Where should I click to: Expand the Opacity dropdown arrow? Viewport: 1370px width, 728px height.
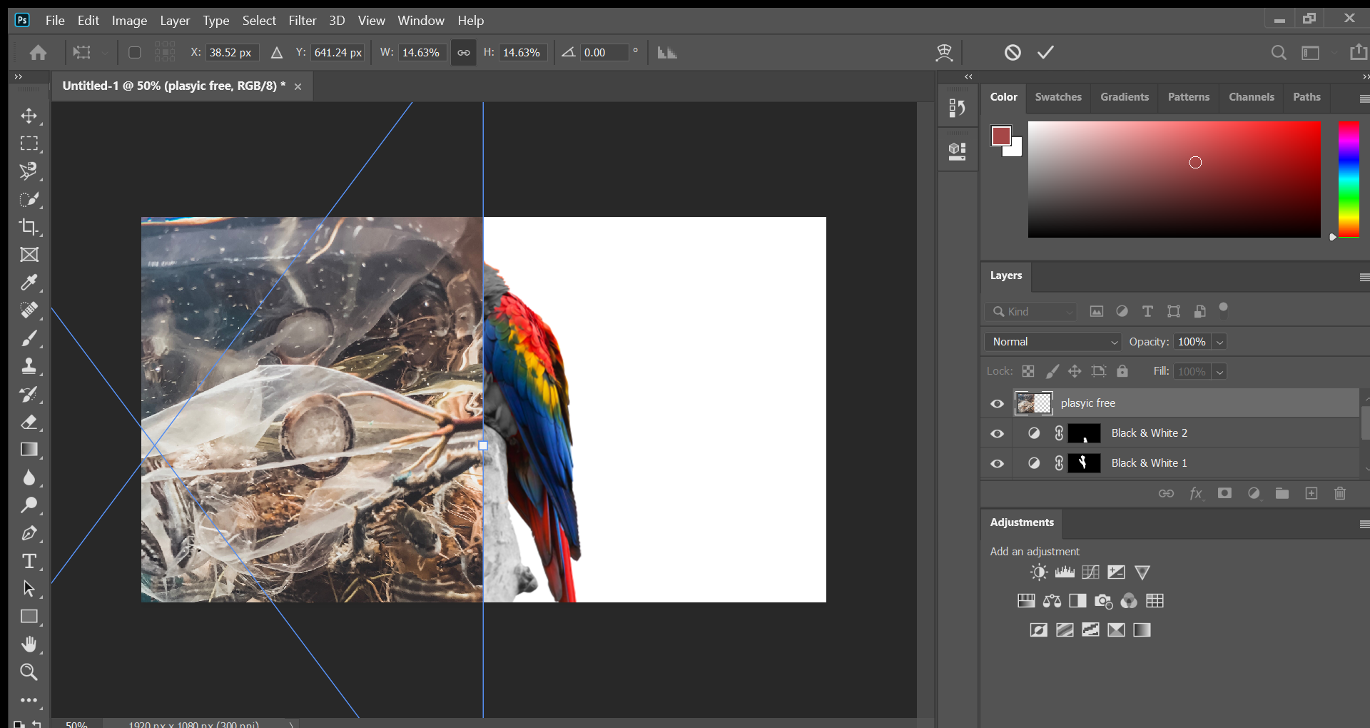(x=1220, y=343)
